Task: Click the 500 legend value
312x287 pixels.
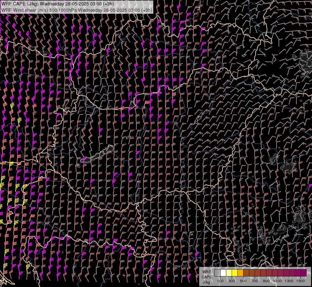Action: 243,281
